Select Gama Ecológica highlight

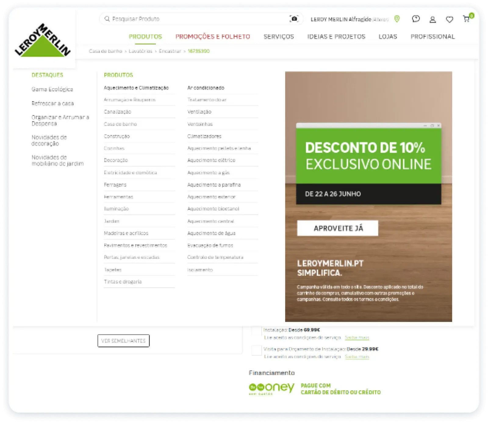[x=52, y=89]
